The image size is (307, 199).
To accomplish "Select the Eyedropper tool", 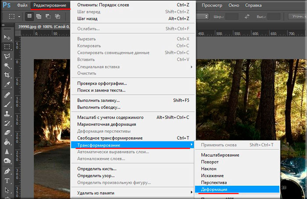I will [x=7, y=84].
